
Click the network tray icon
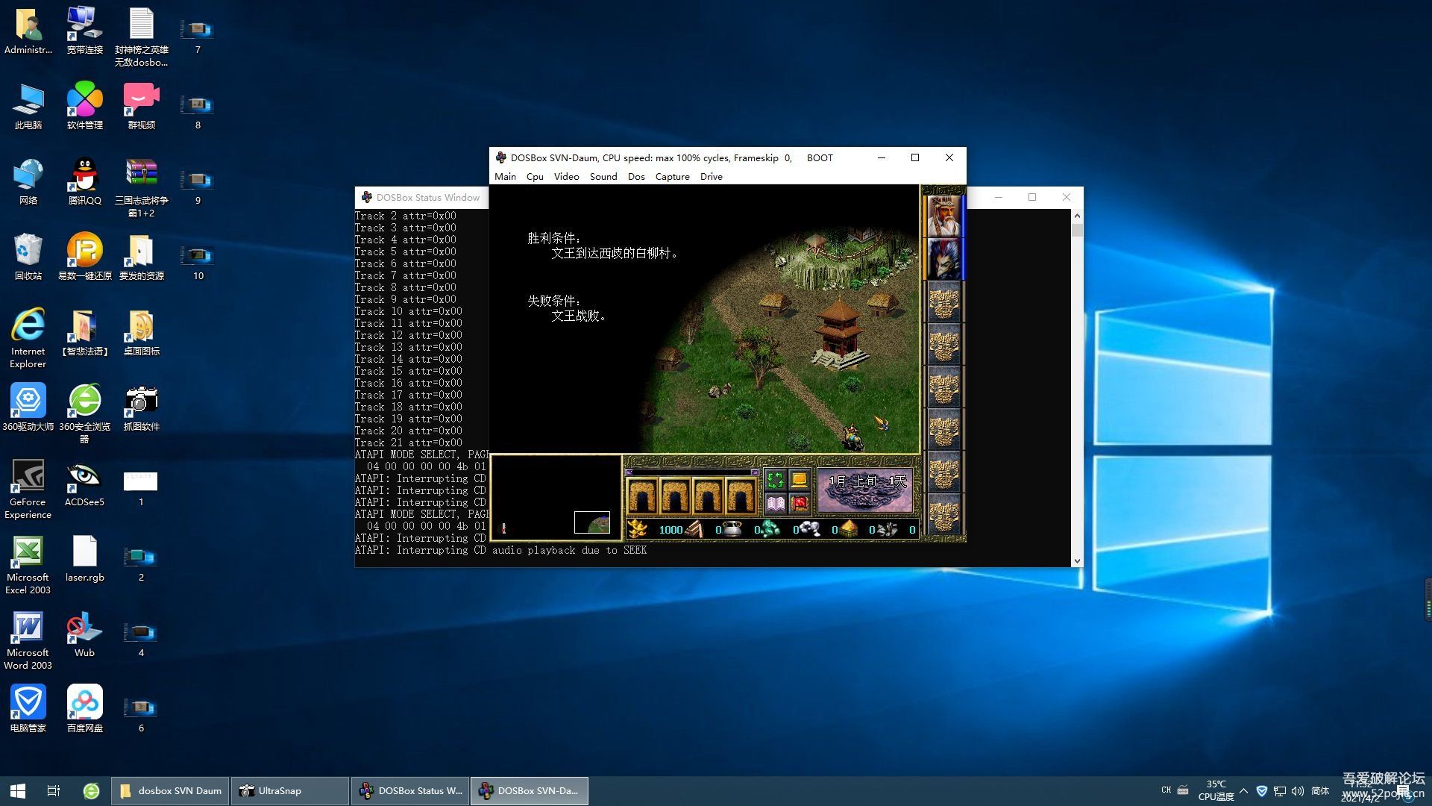(x=1280, y=791)
